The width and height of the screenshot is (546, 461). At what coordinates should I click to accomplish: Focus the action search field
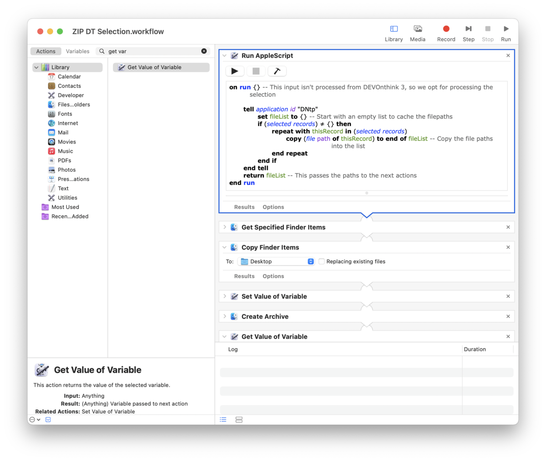pos(154,51)
